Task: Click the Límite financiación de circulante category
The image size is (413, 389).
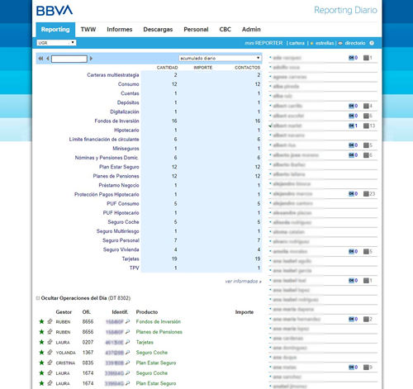Action: click(104, 140)
